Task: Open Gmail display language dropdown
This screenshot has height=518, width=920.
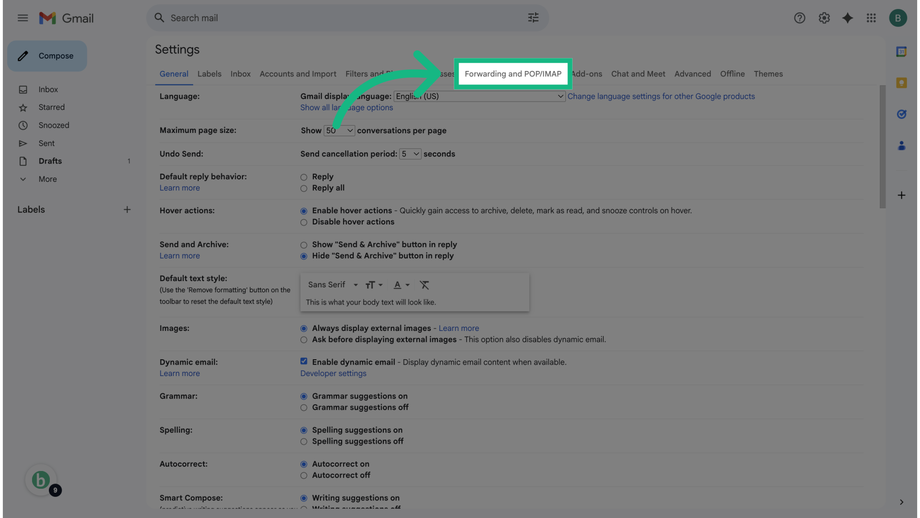Action: (x=479, y=96)
